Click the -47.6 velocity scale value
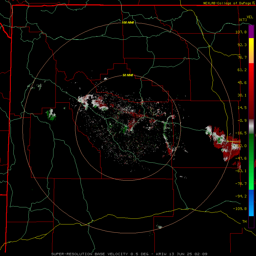The image size is (256, 256). 241,158
